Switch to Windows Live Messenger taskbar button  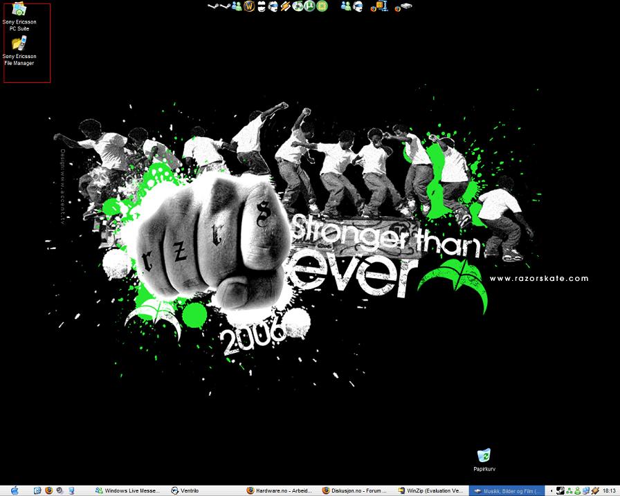127,490
